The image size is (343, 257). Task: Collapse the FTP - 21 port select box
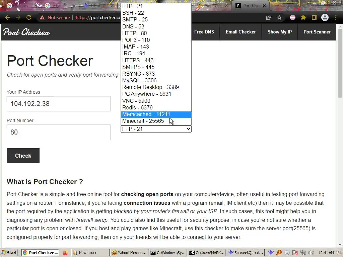coord(156,129)
